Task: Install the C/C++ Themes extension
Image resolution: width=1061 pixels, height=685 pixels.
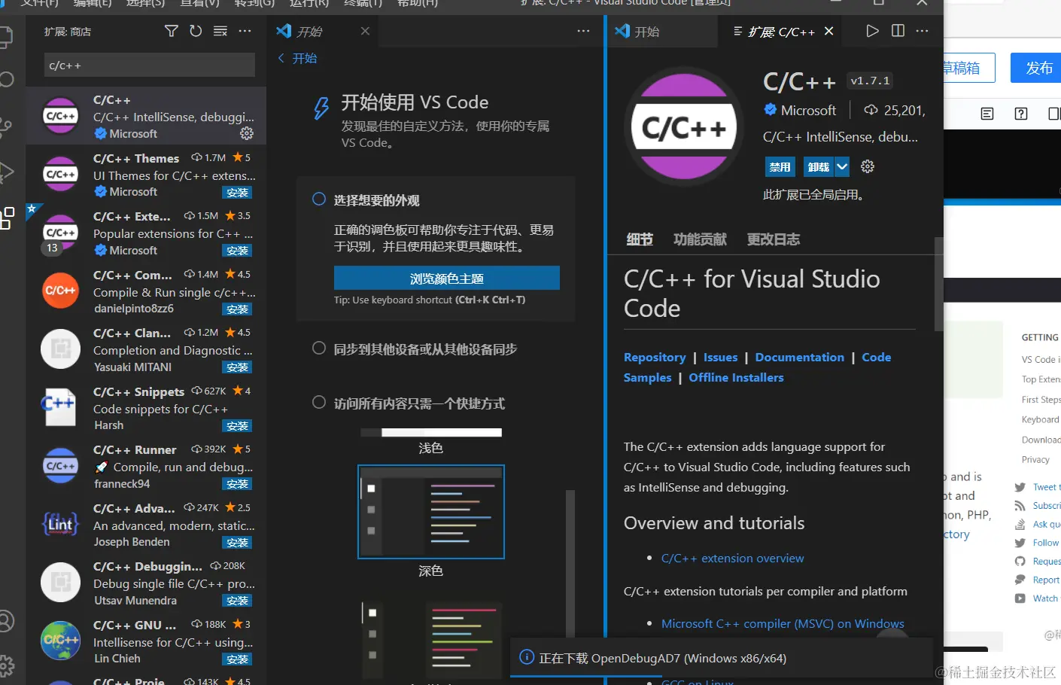Action: pyautogui.click(x=237, y=193)
